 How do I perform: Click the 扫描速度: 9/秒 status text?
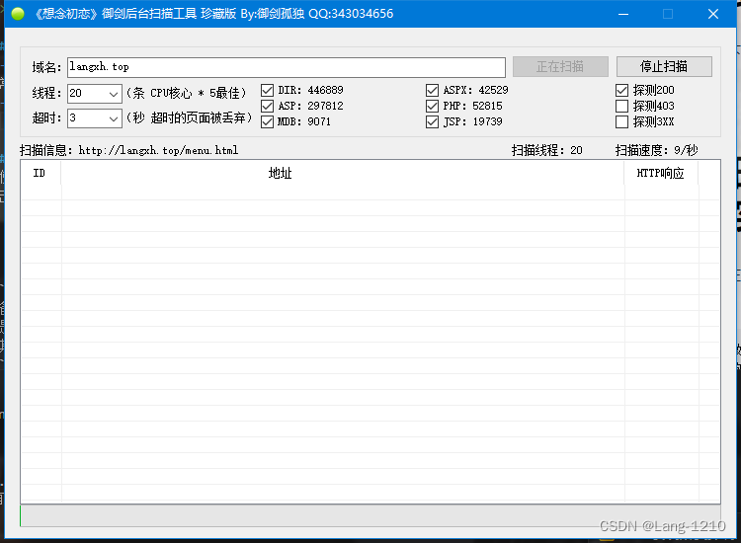[656, 151]
